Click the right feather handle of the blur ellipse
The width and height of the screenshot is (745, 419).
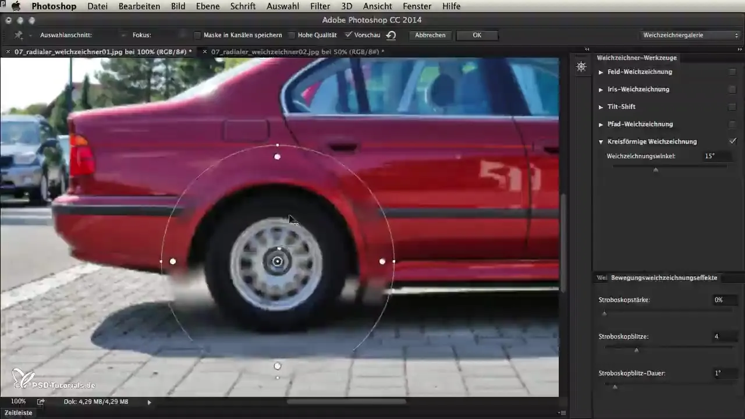tap(382, 262)
